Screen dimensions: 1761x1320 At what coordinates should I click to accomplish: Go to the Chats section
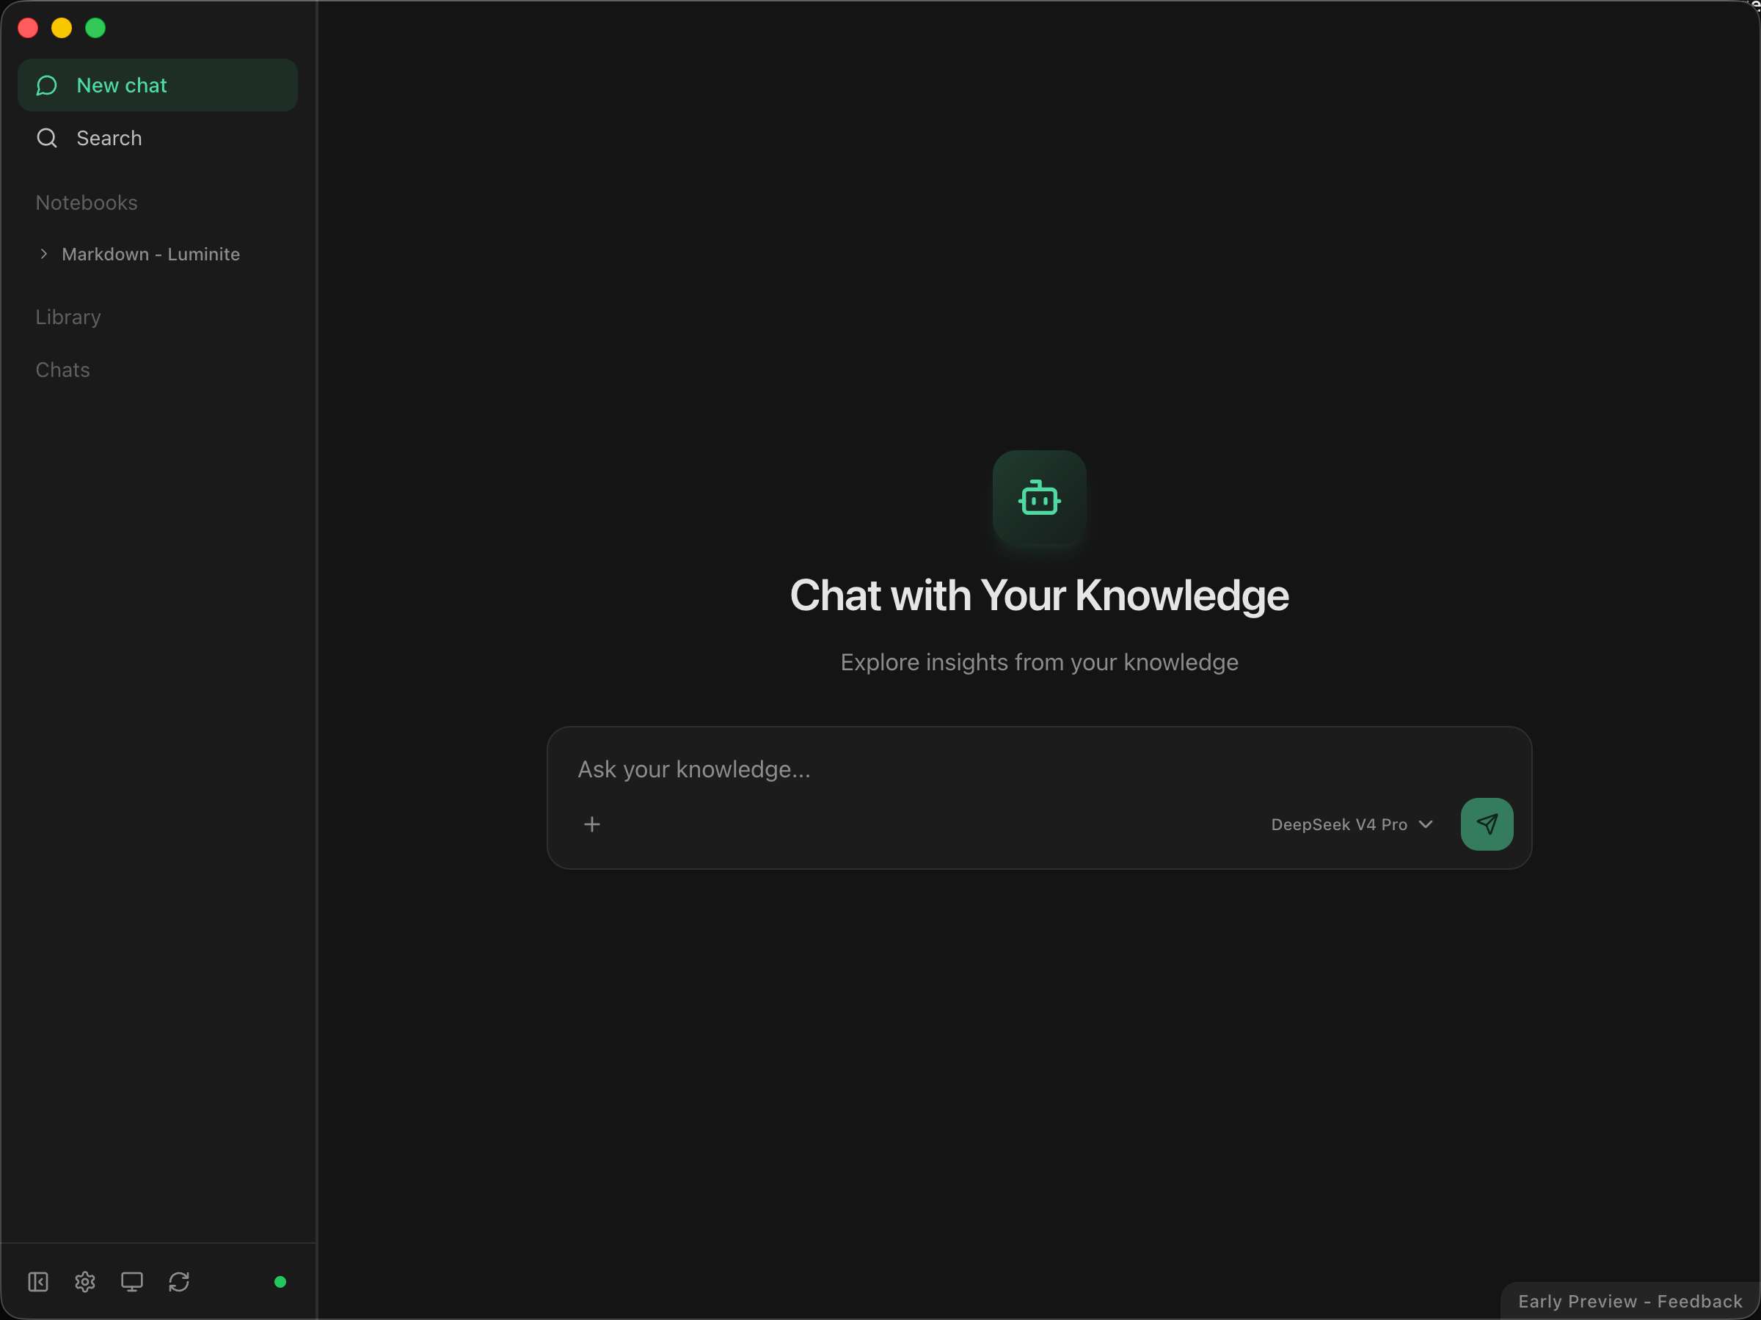[x=63, y=370]
